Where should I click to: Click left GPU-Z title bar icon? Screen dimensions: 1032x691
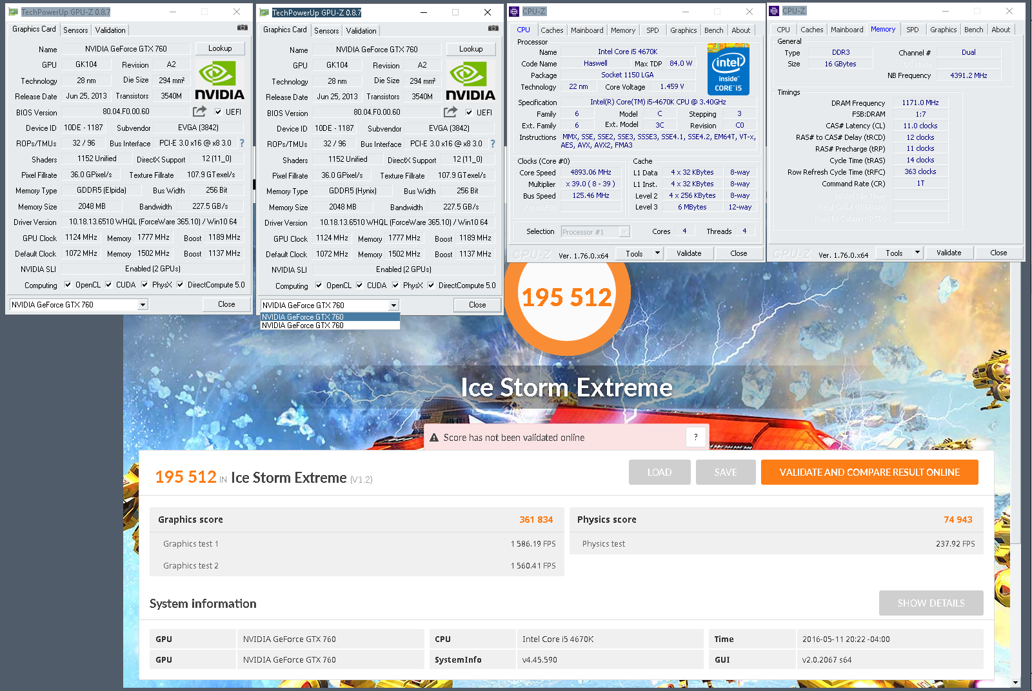coord(13,12)
